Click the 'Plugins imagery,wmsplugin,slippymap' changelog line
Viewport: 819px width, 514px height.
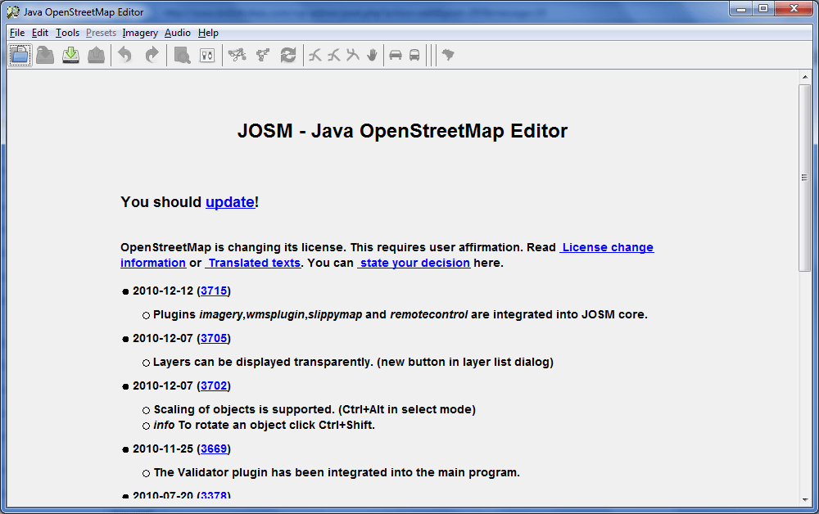[400, 314]
